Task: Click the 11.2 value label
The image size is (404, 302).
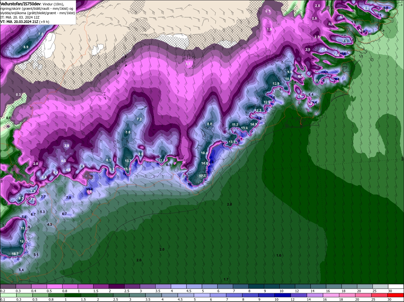Action: click(x=235, y=125)
